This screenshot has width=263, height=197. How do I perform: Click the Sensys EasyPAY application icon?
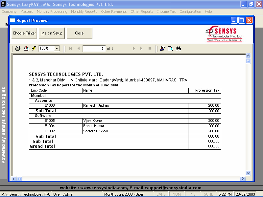pyautogui.click(x=3, y=4)
